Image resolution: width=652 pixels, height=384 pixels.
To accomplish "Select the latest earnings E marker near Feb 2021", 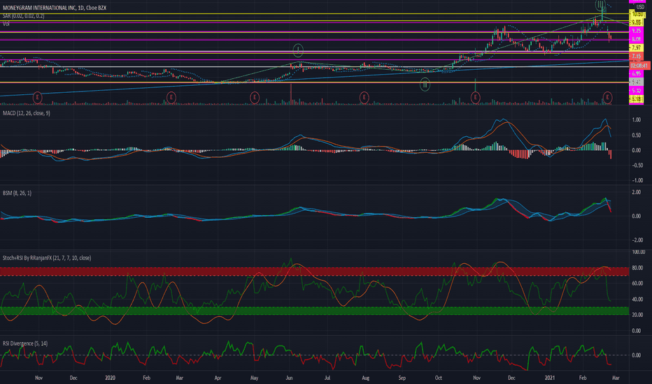I will click(607, 98).
